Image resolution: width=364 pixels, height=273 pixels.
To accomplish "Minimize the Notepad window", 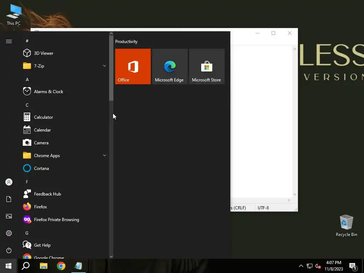I will coord(257,33).
